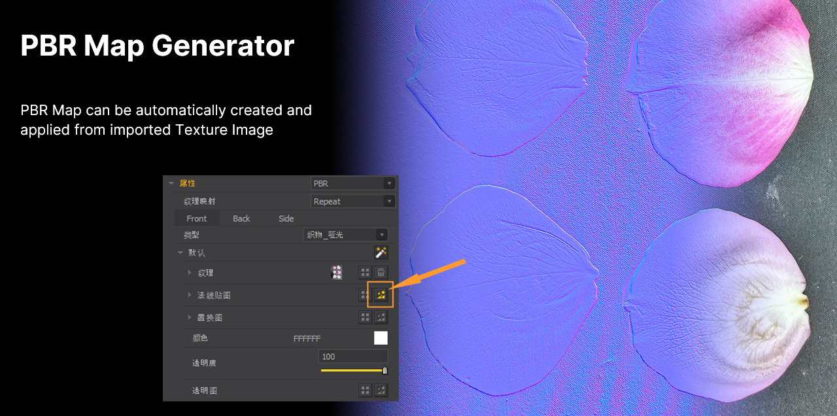
Task: Open the PBR material type dropdown
Action: coord(389,183)
